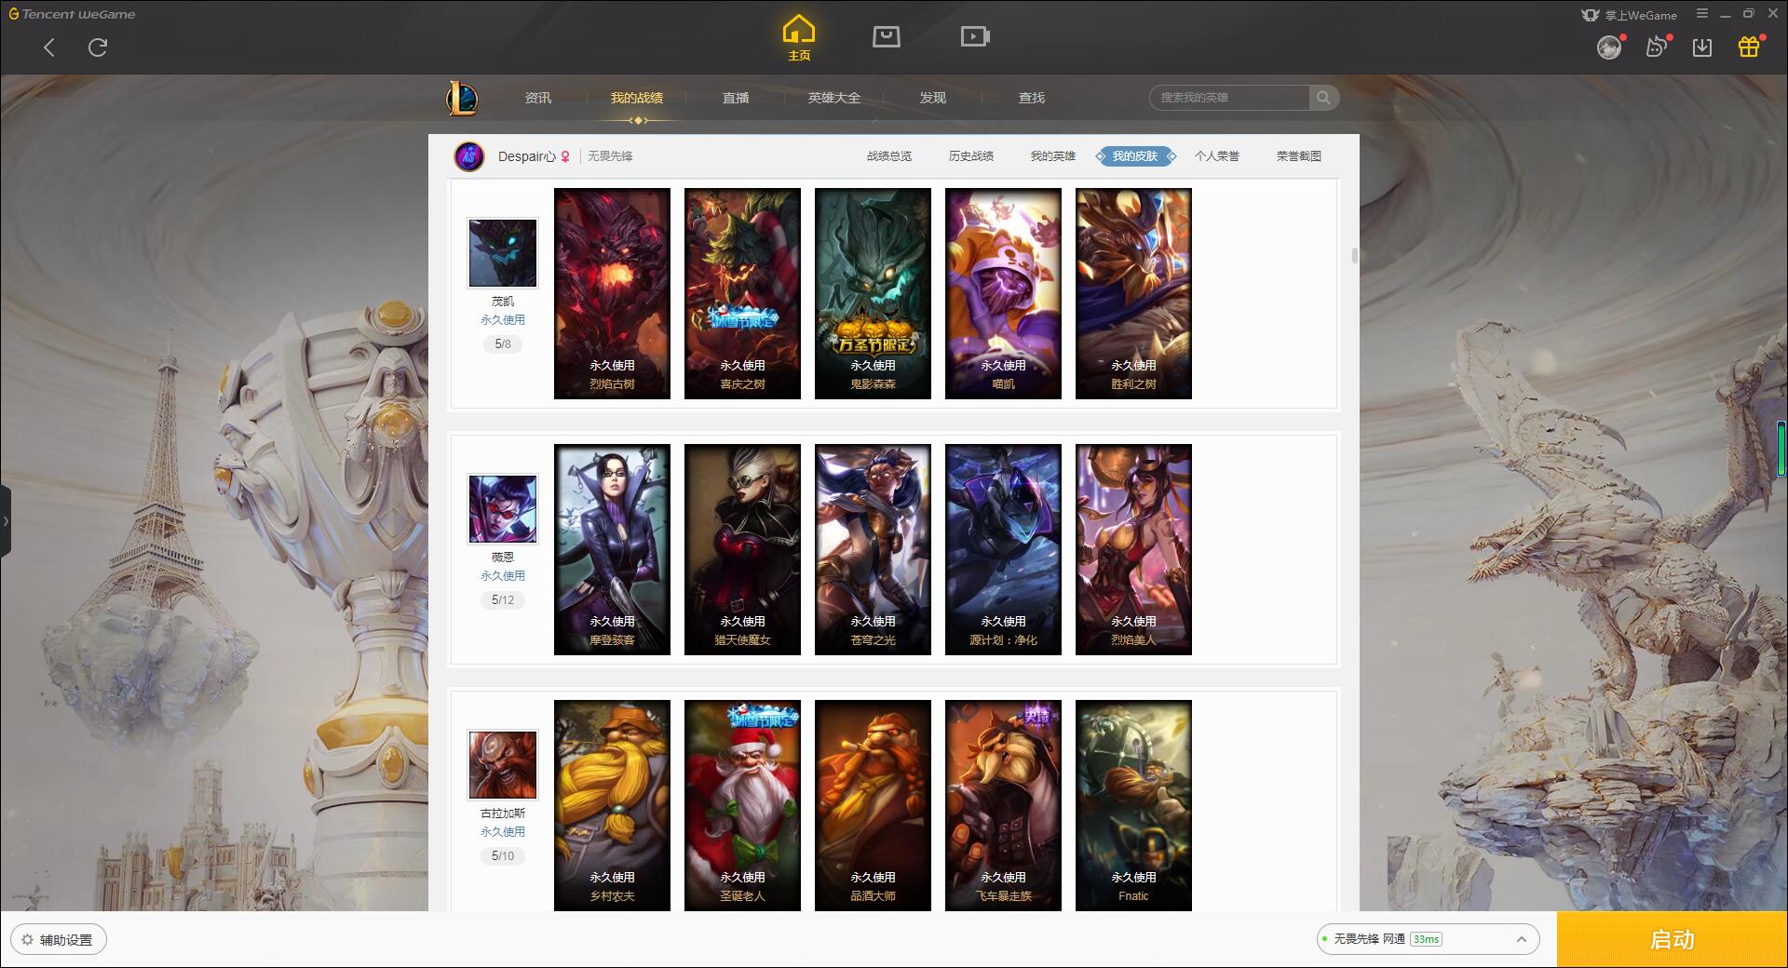Click the 5/8 skin count badge

pyautogui.click(x=503, y=344)
